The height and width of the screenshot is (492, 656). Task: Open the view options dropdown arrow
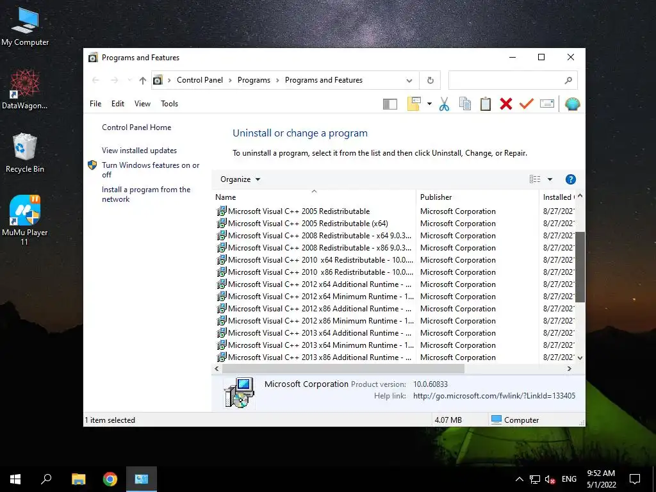[x=550, y=179]
